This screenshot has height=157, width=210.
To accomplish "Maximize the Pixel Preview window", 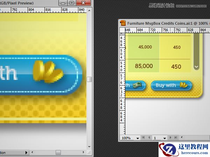I will point(72,3).
